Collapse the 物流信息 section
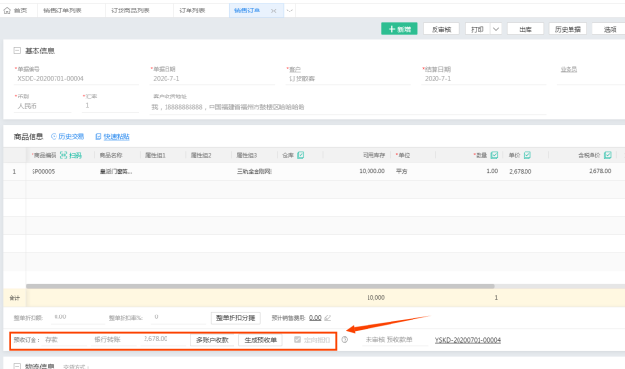Viewport: 625px width, 369px height. [x=17, y=366]
